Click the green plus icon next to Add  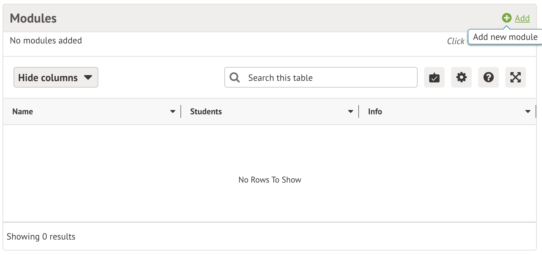tap(506, 18)
